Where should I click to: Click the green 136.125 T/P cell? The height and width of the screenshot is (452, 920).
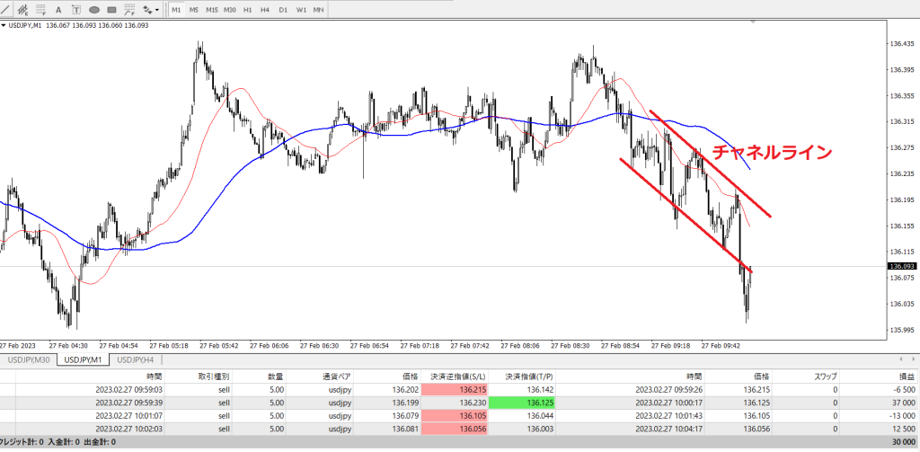pos(520,403)
